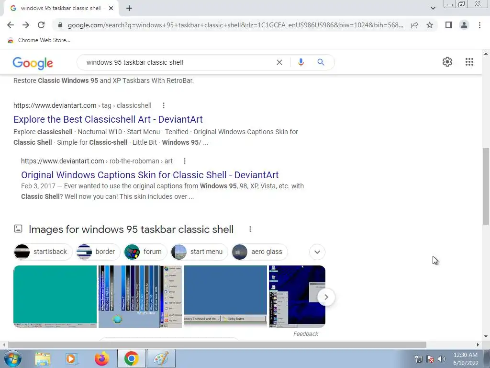
Task: Close the windows 95 taskbar tab
Action: 111,8
